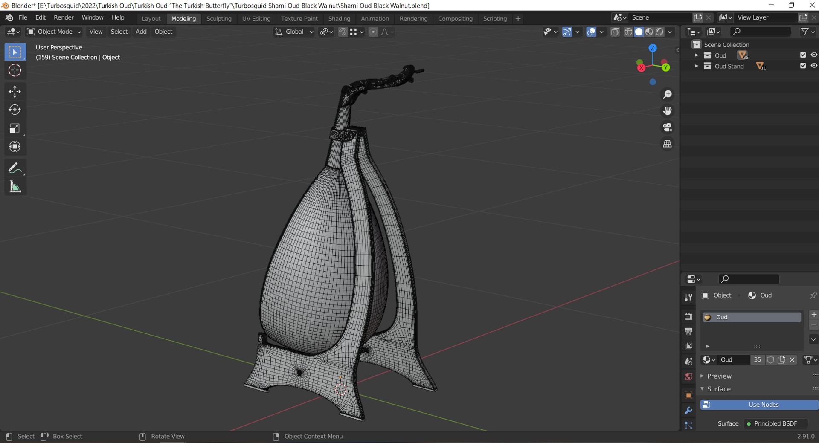Toggle the camera view icon

(x=667, y=127)
